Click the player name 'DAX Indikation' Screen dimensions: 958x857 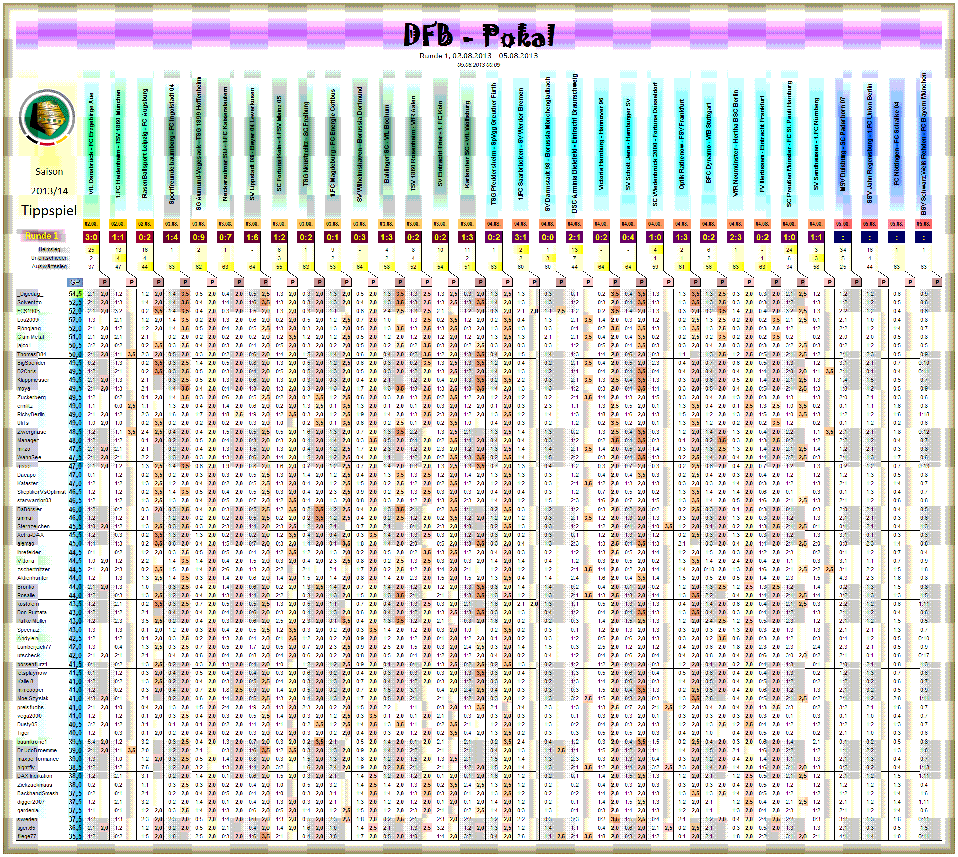pyautogui.click(x=34, y=776)
